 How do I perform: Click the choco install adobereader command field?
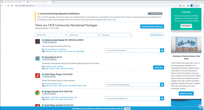[132, 50]
